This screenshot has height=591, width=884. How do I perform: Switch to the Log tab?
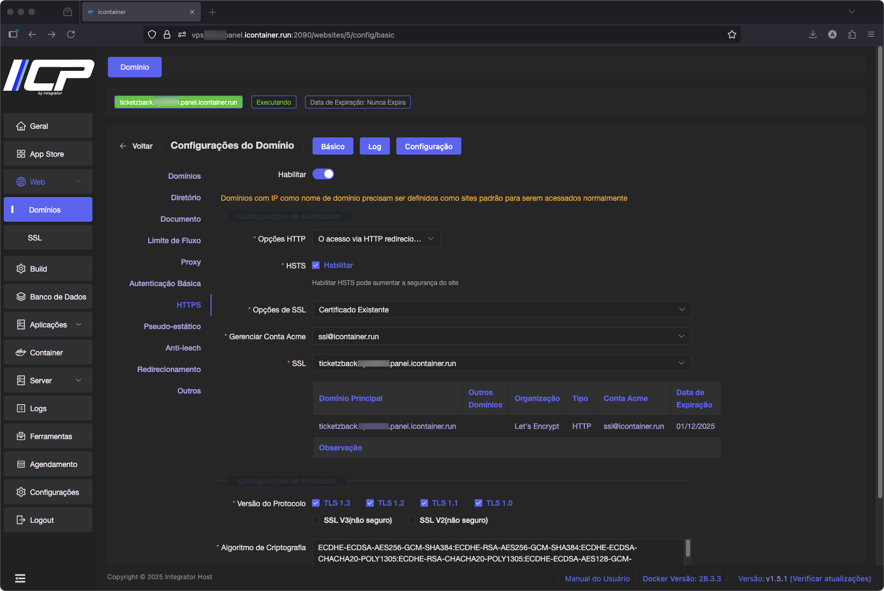(x=374, y=147)
